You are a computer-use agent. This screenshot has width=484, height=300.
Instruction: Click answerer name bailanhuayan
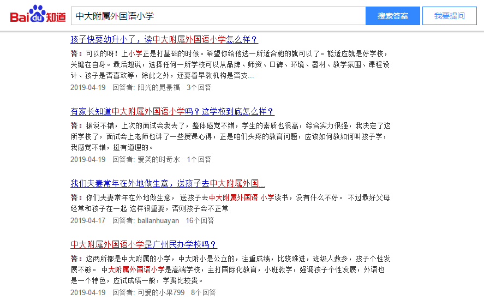(x=158, y=221)
